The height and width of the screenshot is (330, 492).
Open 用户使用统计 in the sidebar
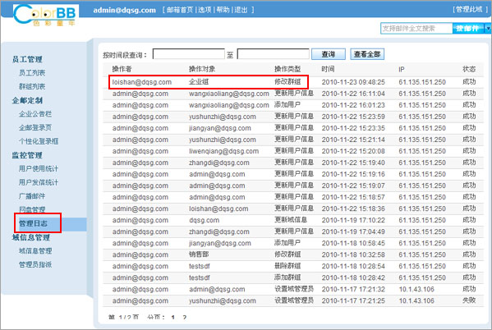coord(39,168)
